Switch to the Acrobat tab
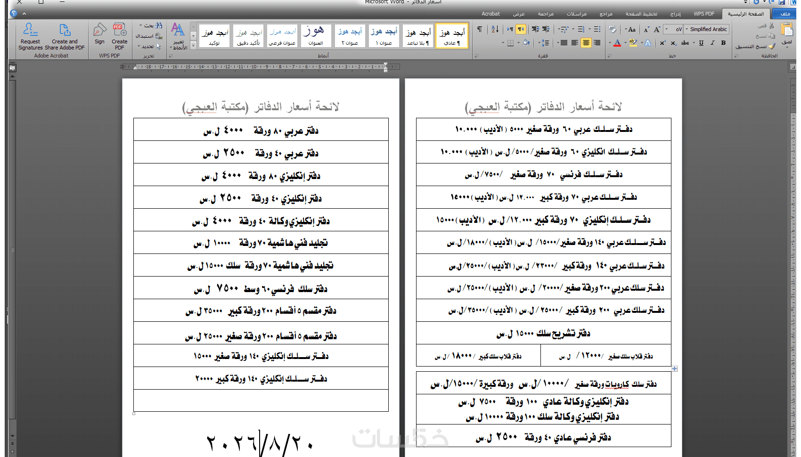This screenshot has width=801, height=457. (x=490, y=14)
